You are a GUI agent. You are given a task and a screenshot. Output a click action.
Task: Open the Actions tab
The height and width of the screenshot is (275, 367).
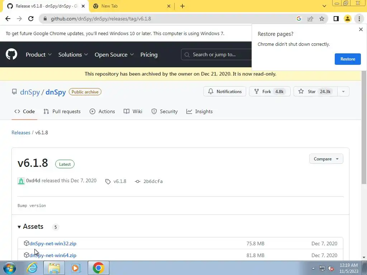point(102,112)
